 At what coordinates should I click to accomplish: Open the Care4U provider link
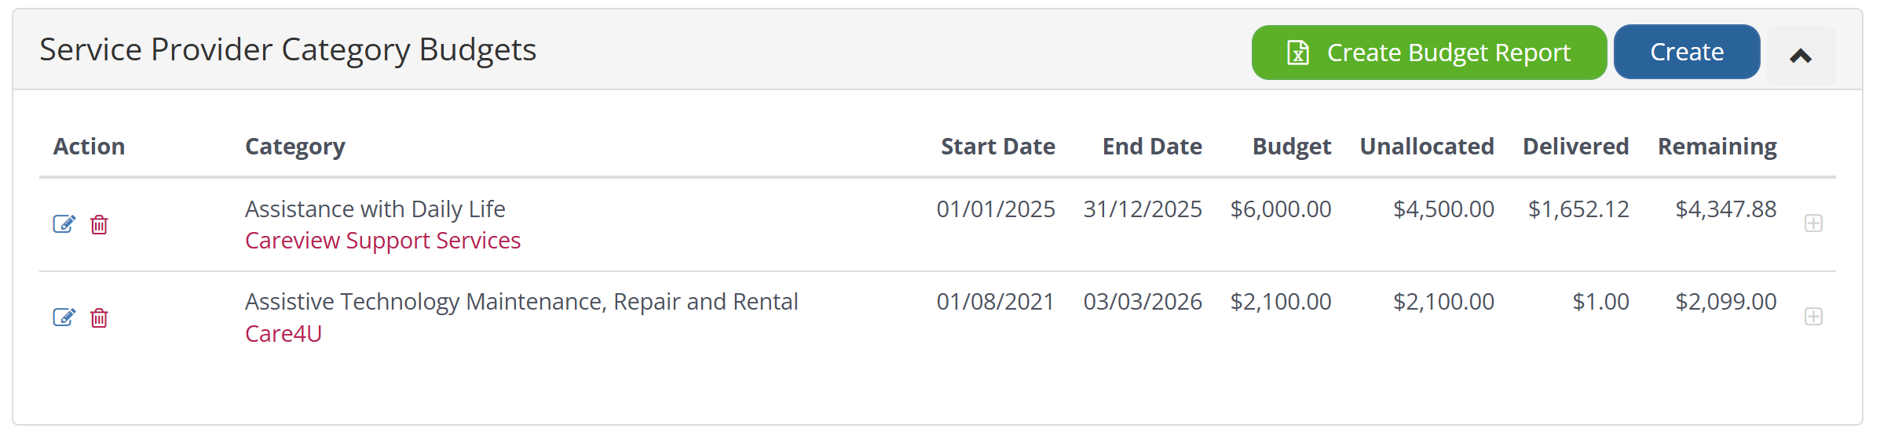[x=283, y=334]
